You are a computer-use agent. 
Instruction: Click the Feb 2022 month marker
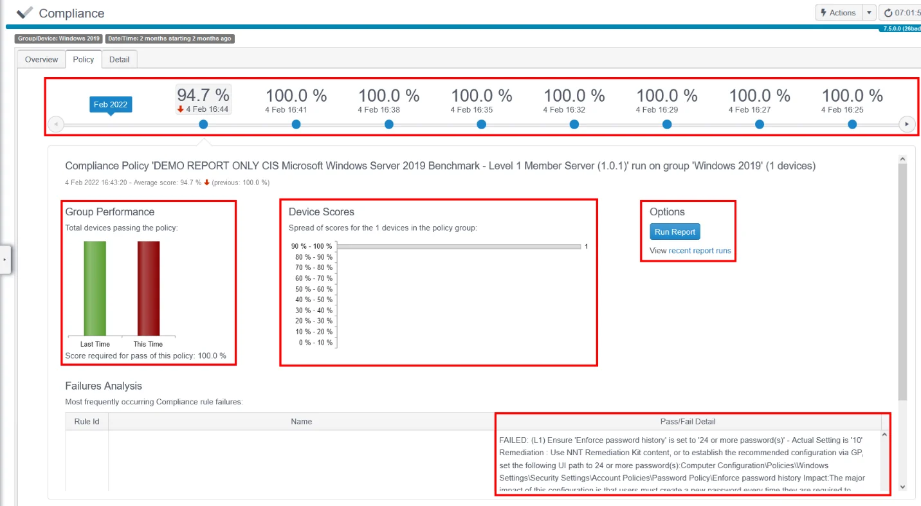(111, 105)
